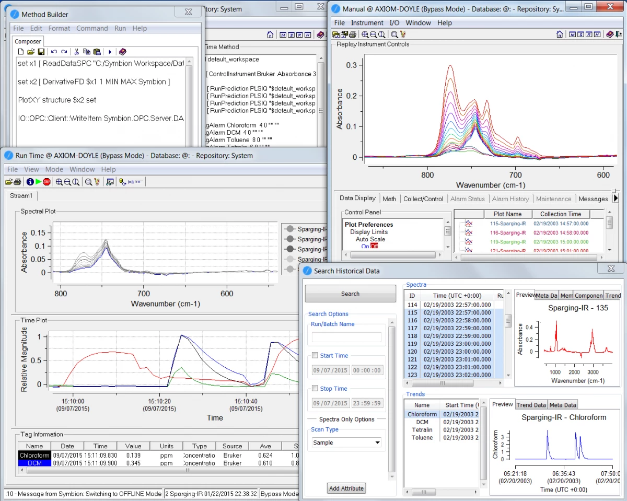Click the home icon in Manual window toolbar

(x=560, y=34)
